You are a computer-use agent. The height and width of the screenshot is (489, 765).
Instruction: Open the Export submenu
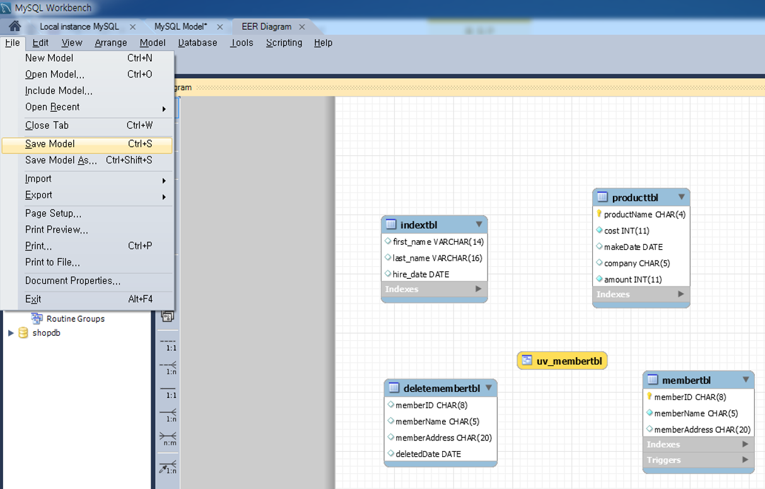coord(87,196)
